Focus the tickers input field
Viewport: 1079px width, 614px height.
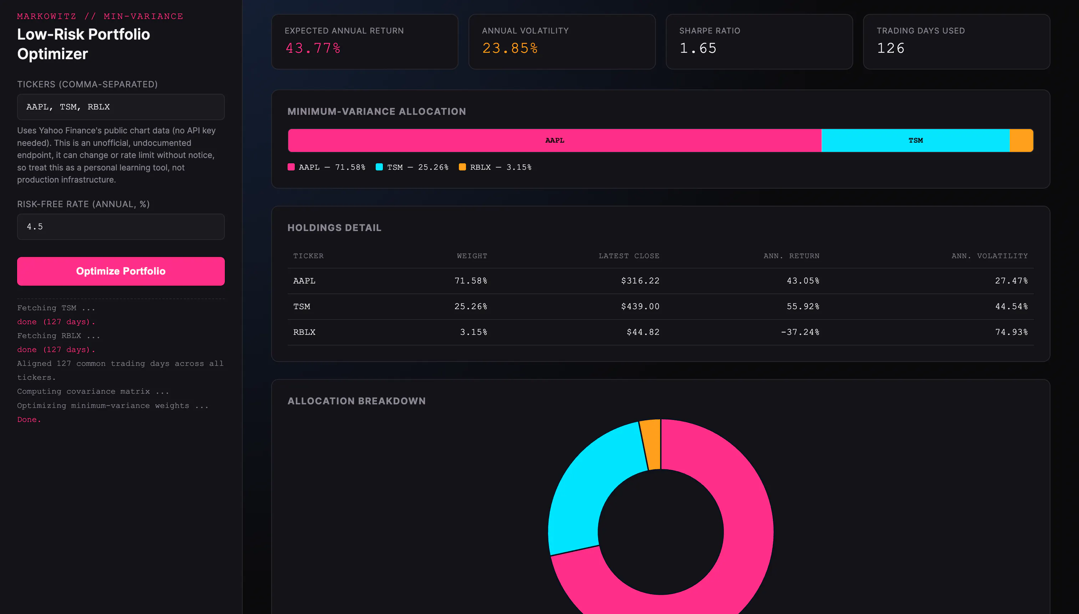pos(121,107)
